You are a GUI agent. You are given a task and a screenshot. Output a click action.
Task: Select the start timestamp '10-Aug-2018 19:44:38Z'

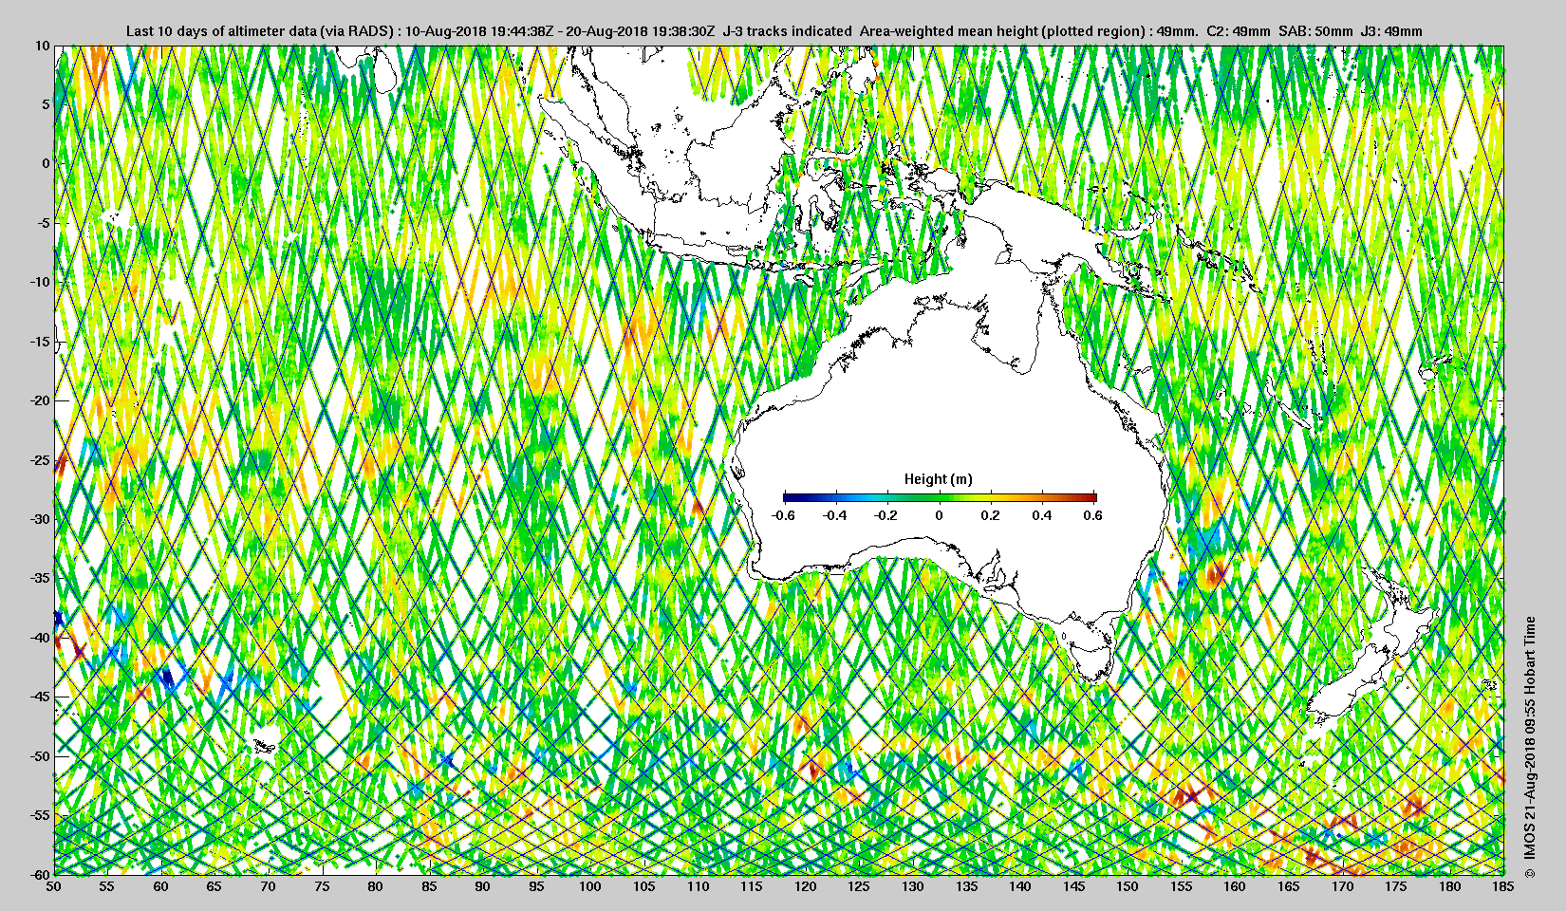[x=479, y=31]
